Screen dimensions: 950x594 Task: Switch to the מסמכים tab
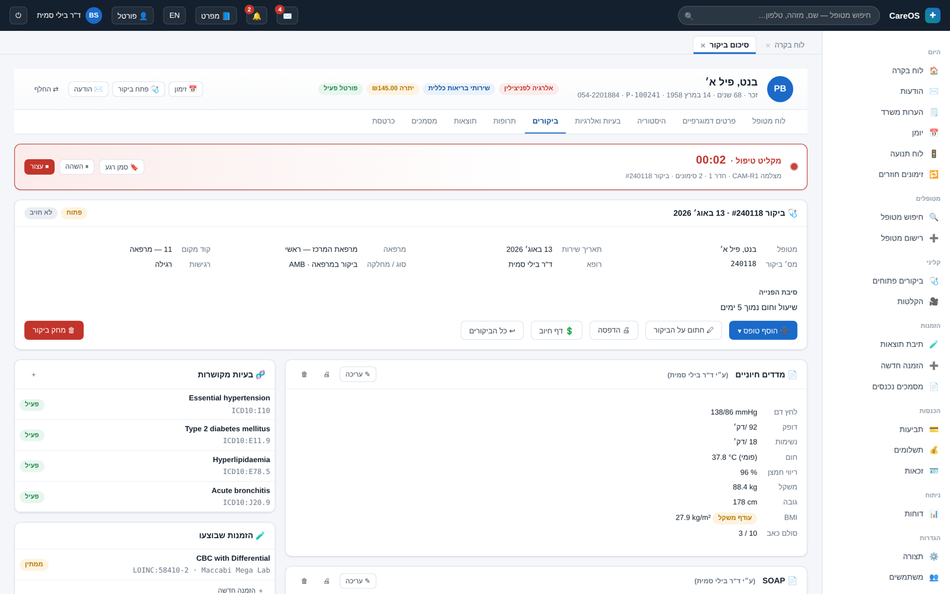click(x=424, y=121)
